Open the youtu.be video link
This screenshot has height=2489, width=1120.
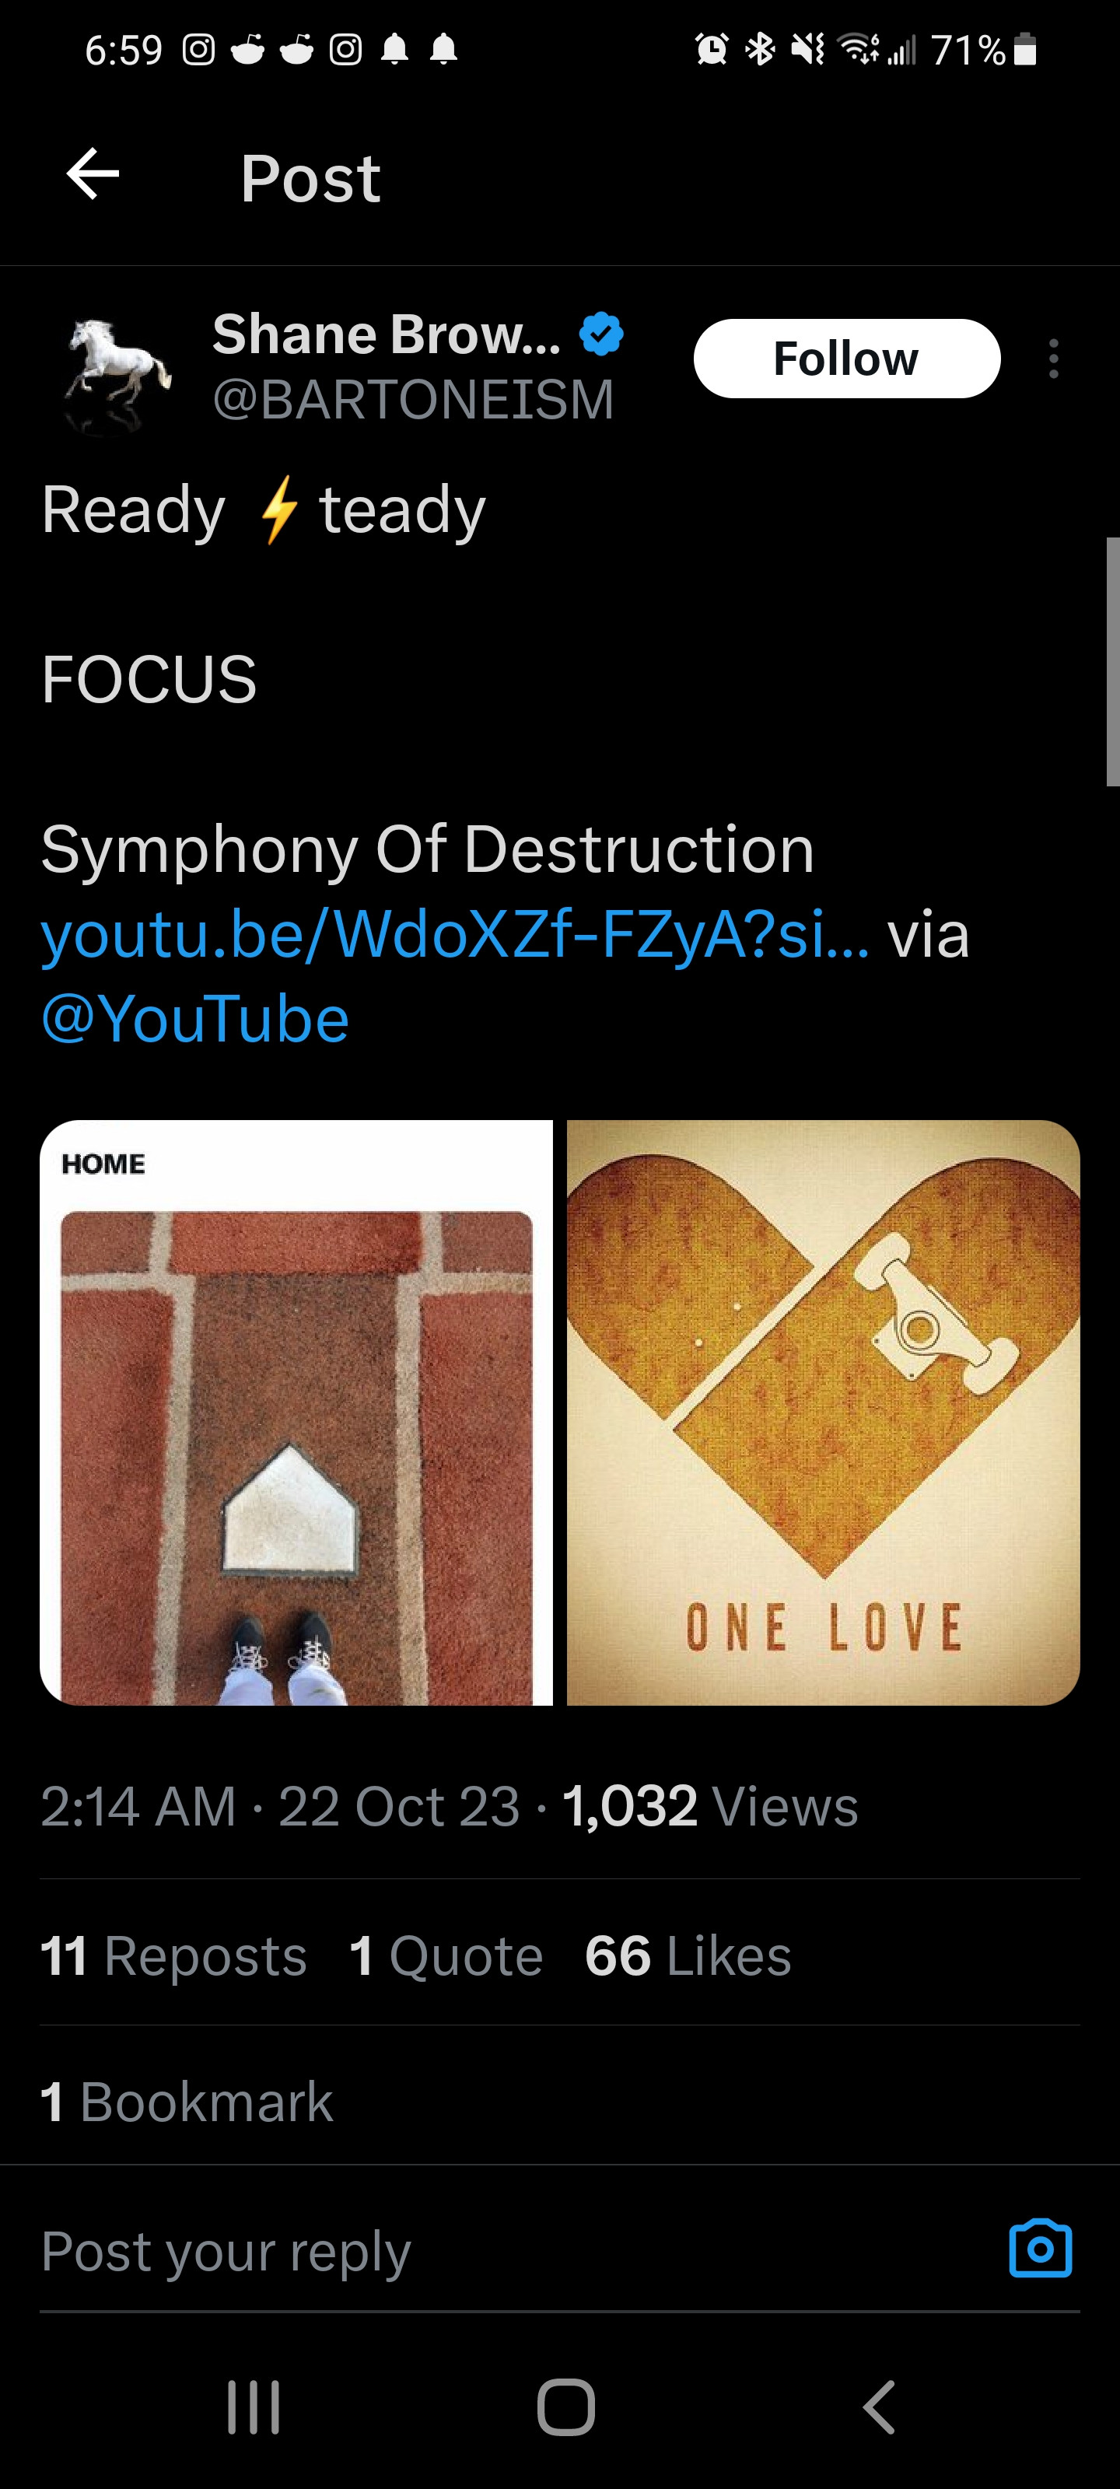(x=454, y=935)
